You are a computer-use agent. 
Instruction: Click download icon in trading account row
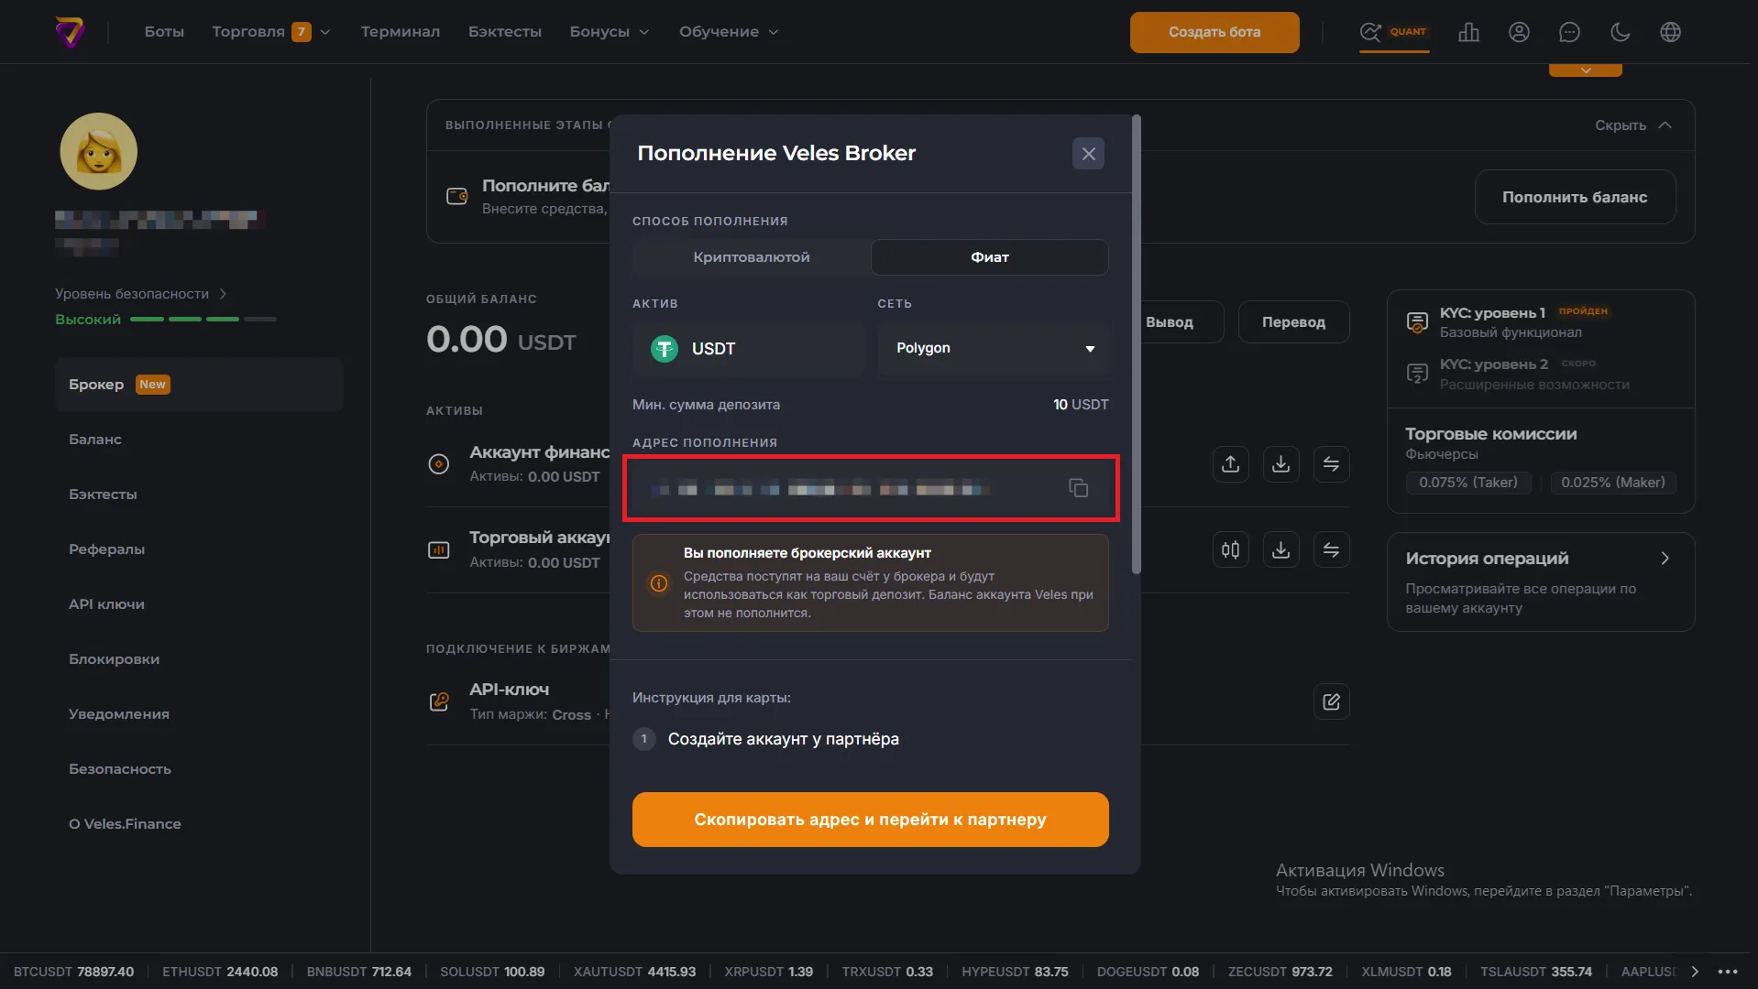(x=1280, y=550)
